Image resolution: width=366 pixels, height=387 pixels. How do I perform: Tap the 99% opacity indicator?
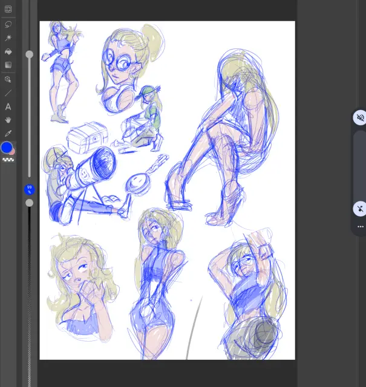[30, 189]
